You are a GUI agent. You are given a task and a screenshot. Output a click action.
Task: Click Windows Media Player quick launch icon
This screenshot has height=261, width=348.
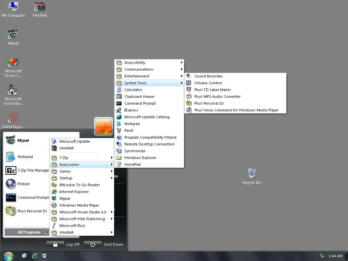[45, 256]
